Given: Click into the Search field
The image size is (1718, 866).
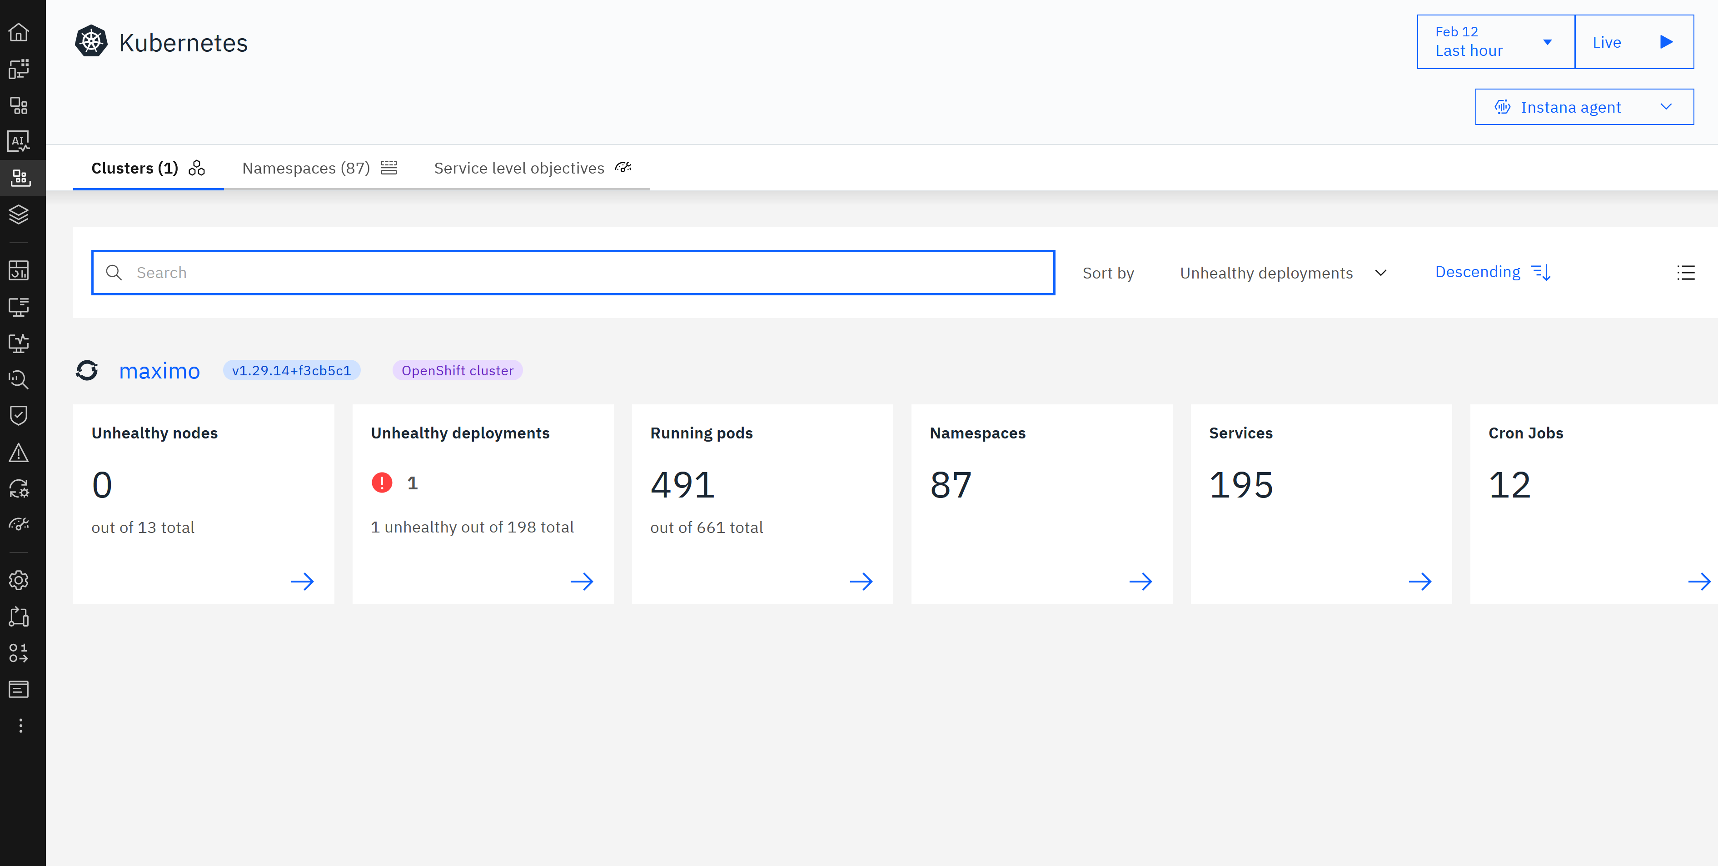Looking at the screenshot, I should 573,273.
